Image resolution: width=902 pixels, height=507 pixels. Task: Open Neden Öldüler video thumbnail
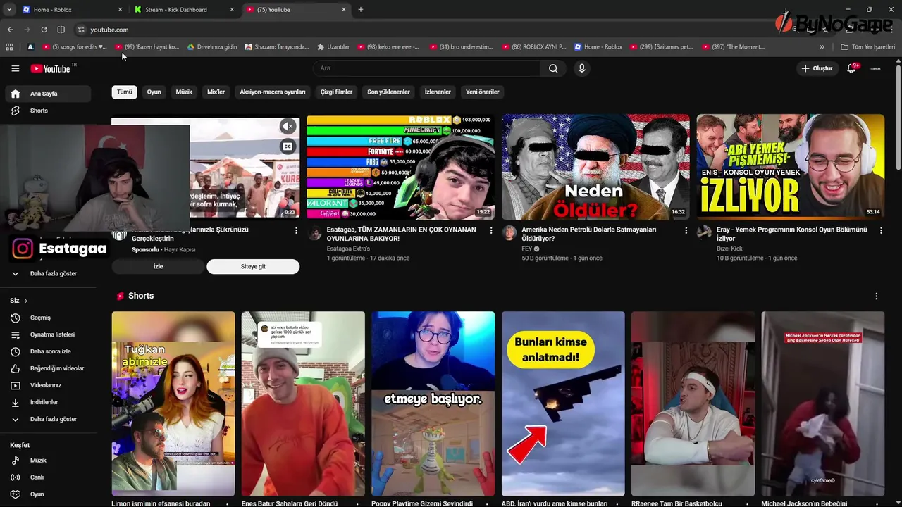click(x=595, y=167)
